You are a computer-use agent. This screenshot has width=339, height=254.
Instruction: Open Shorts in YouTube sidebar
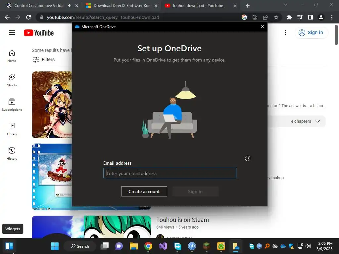[x=12, y=80]
